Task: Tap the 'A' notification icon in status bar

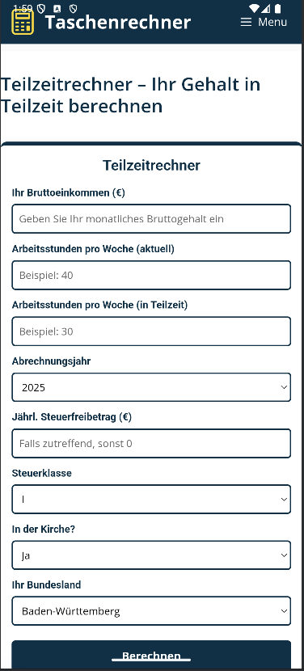Action: click(x=57, y=9)
